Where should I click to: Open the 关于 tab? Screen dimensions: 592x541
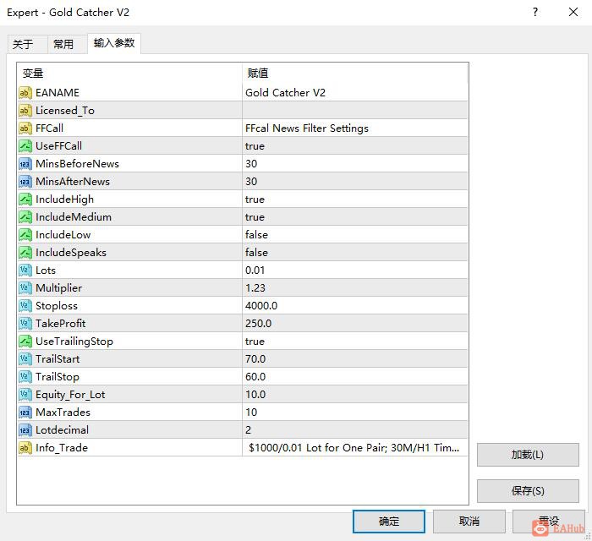[x=27, y=44]
